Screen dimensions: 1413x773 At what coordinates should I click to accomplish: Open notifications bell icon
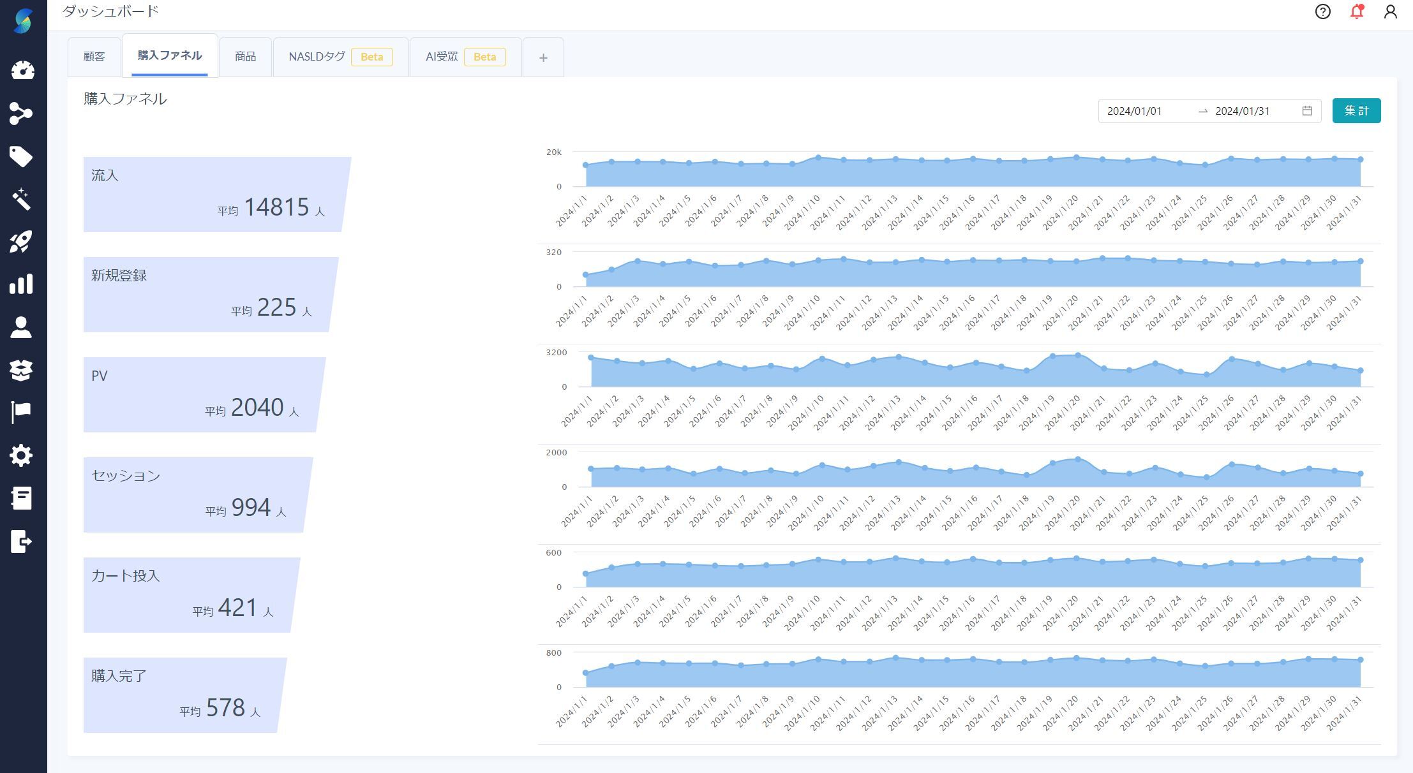tap(1357, 11)
